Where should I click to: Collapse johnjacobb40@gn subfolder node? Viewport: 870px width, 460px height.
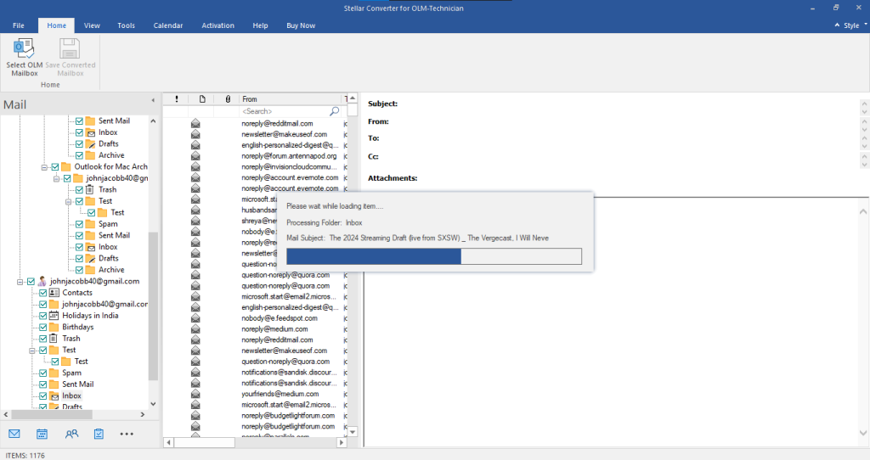click(x=56, y=178)
